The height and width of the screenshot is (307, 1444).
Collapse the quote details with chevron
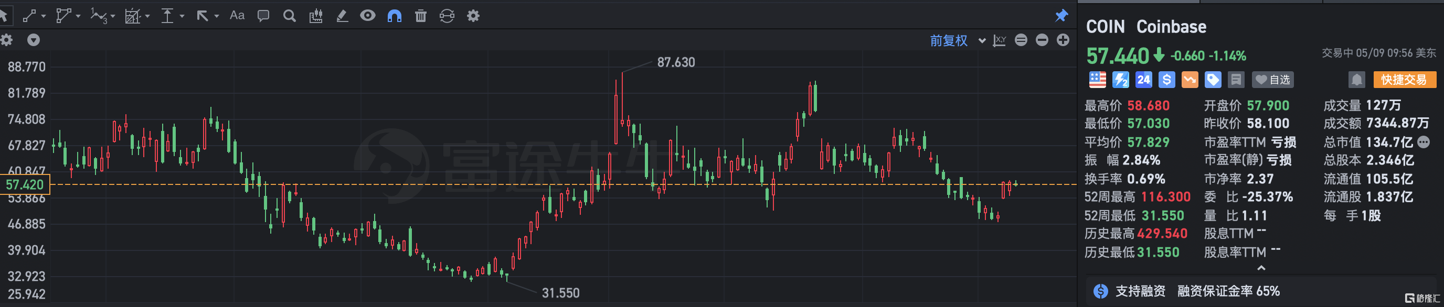pos(1261,268)
